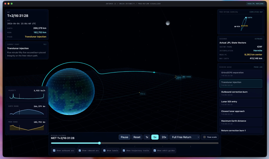The width and height of the screenshot is (269, 159).
Task: Toggle the Show inbound arc checkbox
Action: coord(80,151)
